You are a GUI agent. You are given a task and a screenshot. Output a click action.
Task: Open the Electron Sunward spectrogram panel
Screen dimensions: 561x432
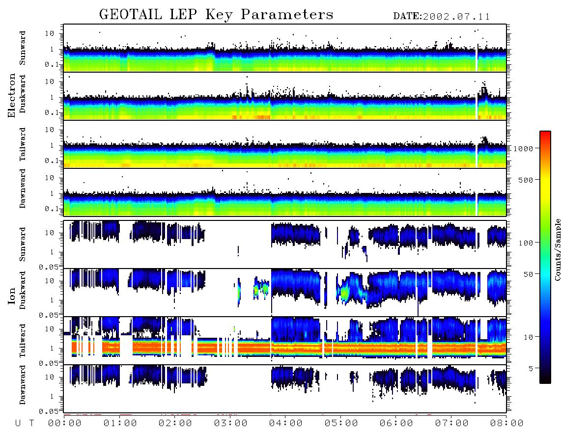coord(285,48)
